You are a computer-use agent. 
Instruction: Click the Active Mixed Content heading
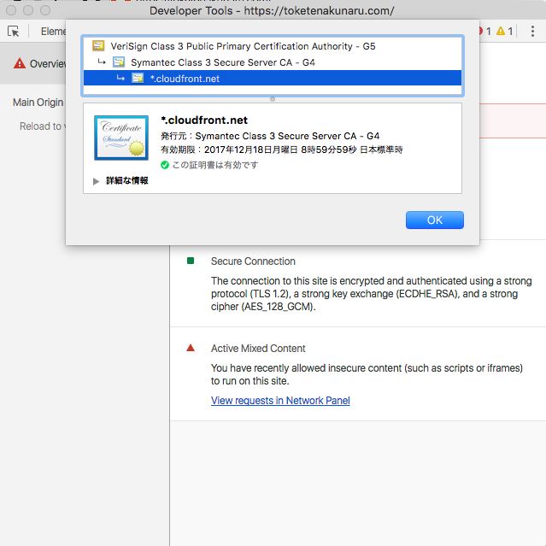(258, 349)
